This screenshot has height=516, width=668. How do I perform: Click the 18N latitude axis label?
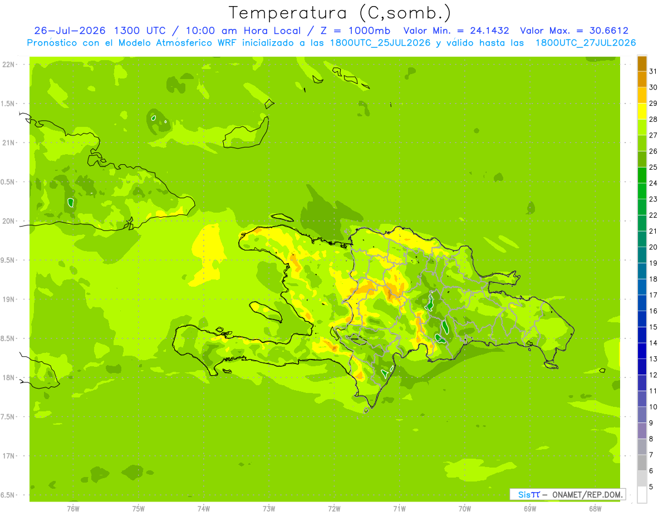point(9,377)
